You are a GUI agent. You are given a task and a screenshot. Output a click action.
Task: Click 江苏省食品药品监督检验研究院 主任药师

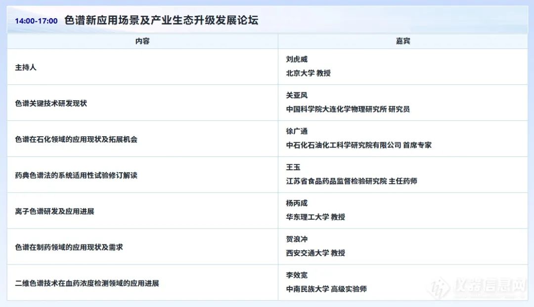click(352, 181)
